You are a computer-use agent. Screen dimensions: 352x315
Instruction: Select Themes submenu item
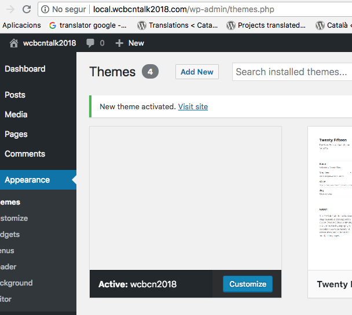click(x=10, y=202)
